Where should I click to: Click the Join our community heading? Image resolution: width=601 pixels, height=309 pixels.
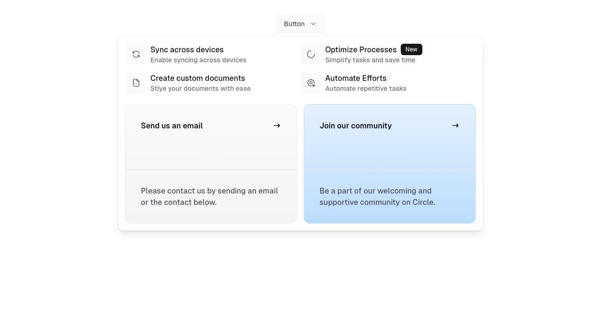point(355,126)
